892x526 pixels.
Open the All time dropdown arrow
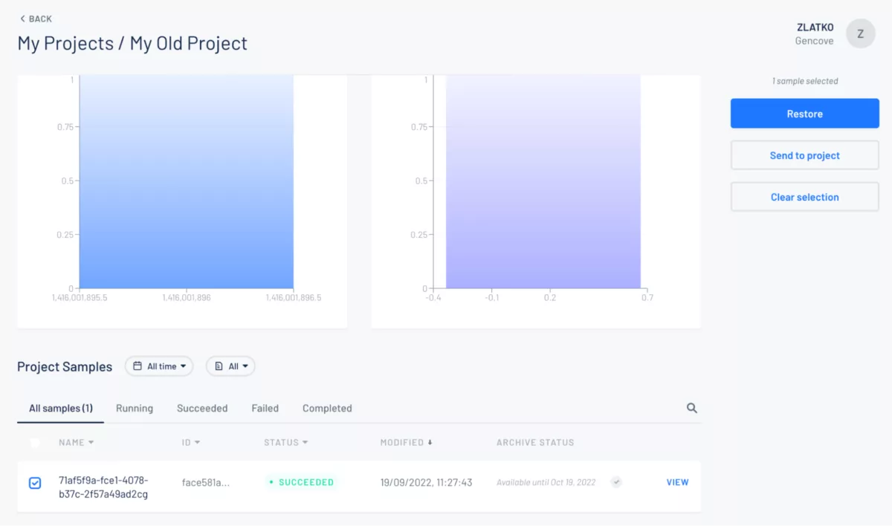(183, 366)
